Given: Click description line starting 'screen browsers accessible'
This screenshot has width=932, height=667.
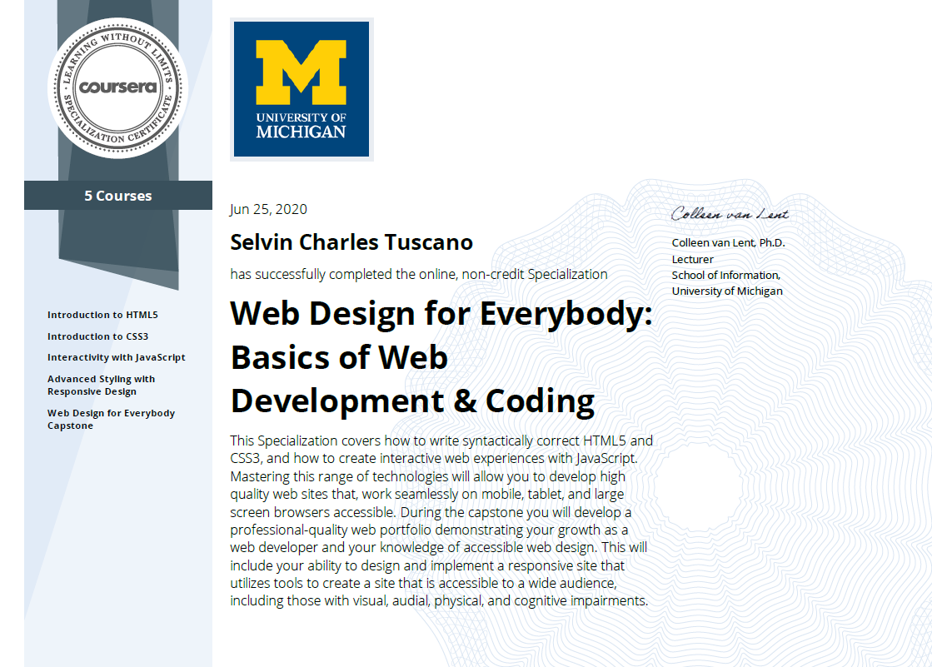Looking at the screenshot, I should point(431,512).
